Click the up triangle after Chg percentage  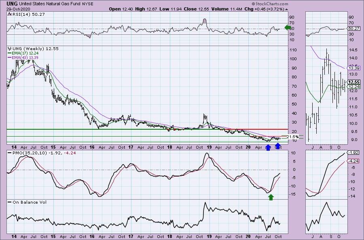coord(286,9)
